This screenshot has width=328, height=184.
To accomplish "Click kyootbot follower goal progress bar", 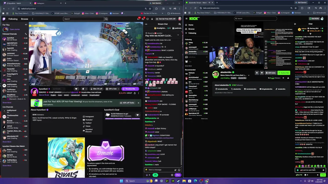I will point(123,119).
